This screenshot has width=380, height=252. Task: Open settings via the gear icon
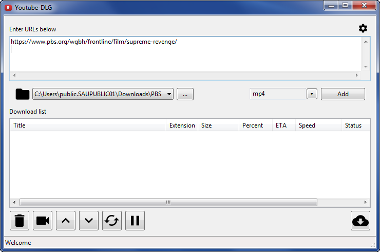[x=363, y=28]
